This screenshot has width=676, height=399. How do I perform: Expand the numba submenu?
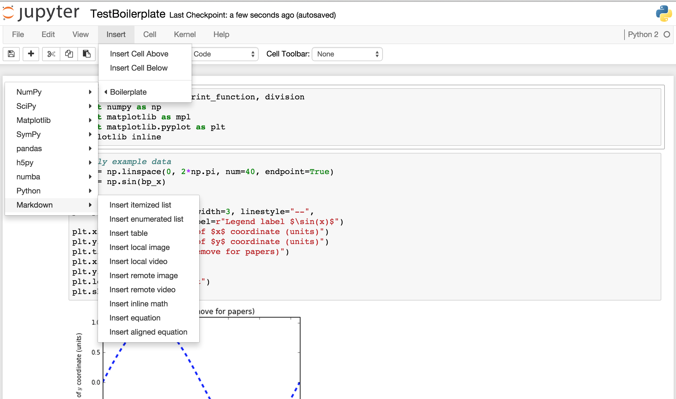52,177
